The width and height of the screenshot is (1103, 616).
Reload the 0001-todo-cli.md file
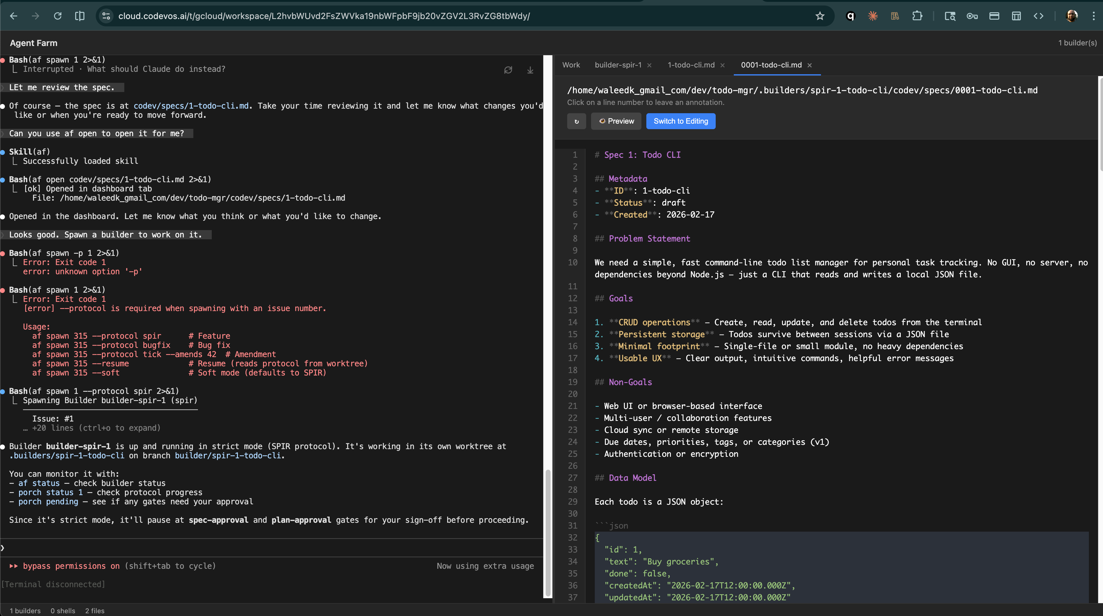click(x=576, y=121)
